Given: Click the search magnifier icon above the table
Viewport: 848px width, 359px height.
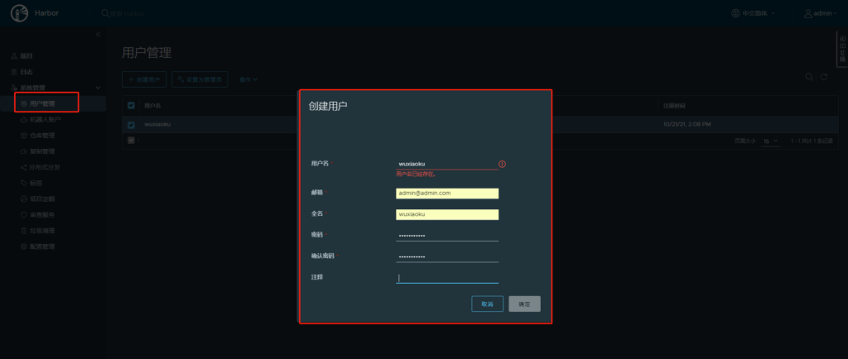Looking at the screenshot, I should [x=810, y=77].
